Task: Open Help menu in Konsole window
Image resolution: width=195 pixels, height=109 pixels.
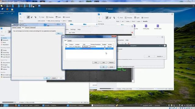Action: 79,29
